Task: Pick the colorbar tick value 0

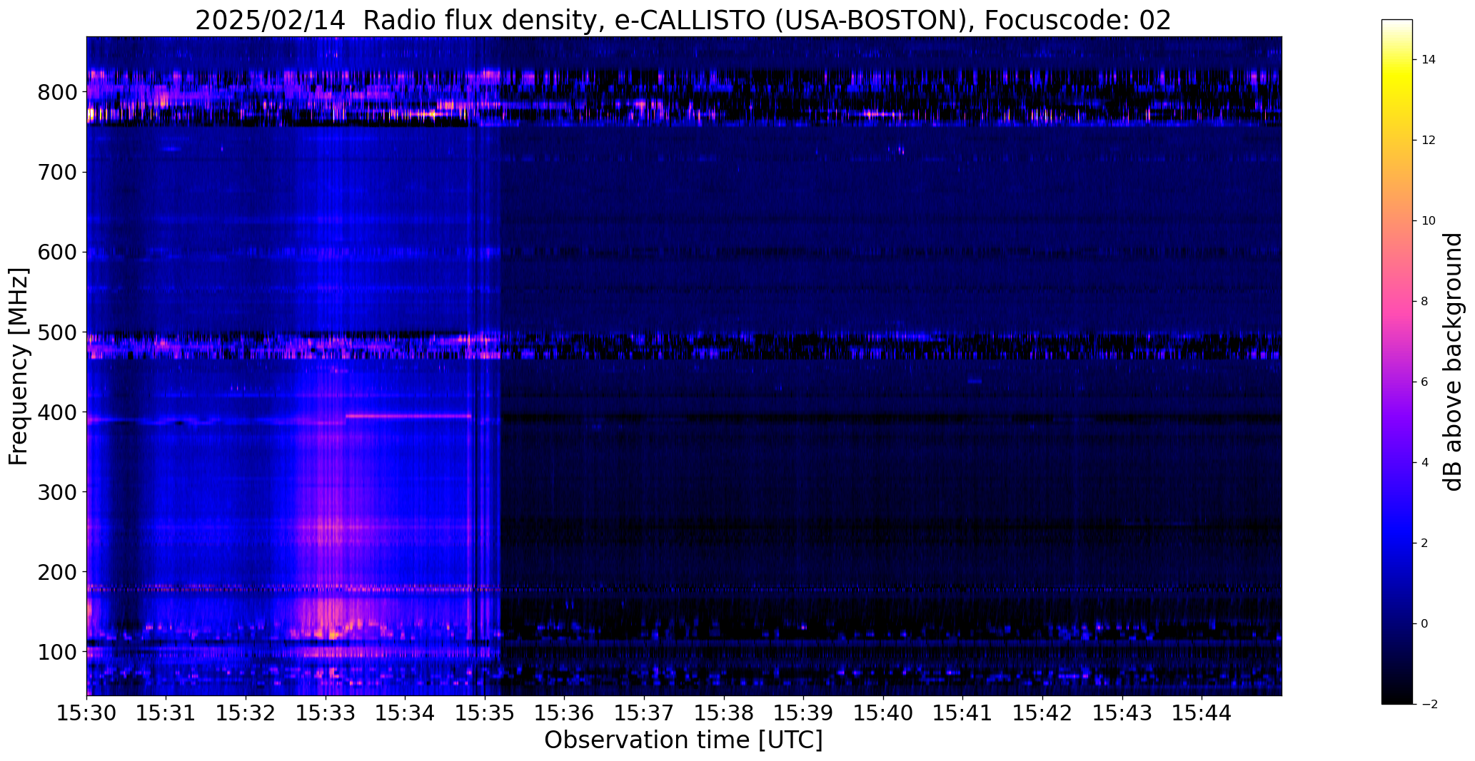Action: point(1425,624)
